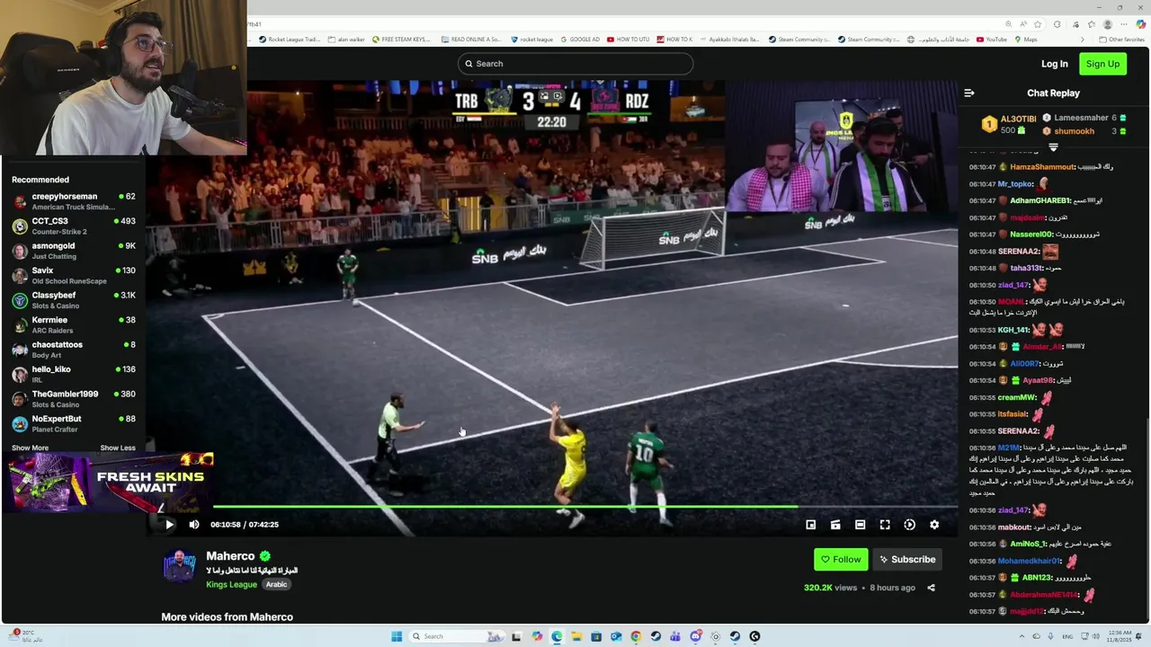
Task: Open the mini player icon
Action: (x=810, y=525)
